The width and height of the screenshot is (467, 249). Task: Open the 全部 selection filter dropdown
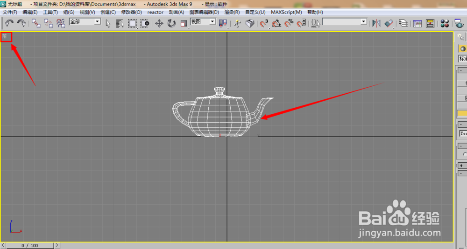point(85,21)
